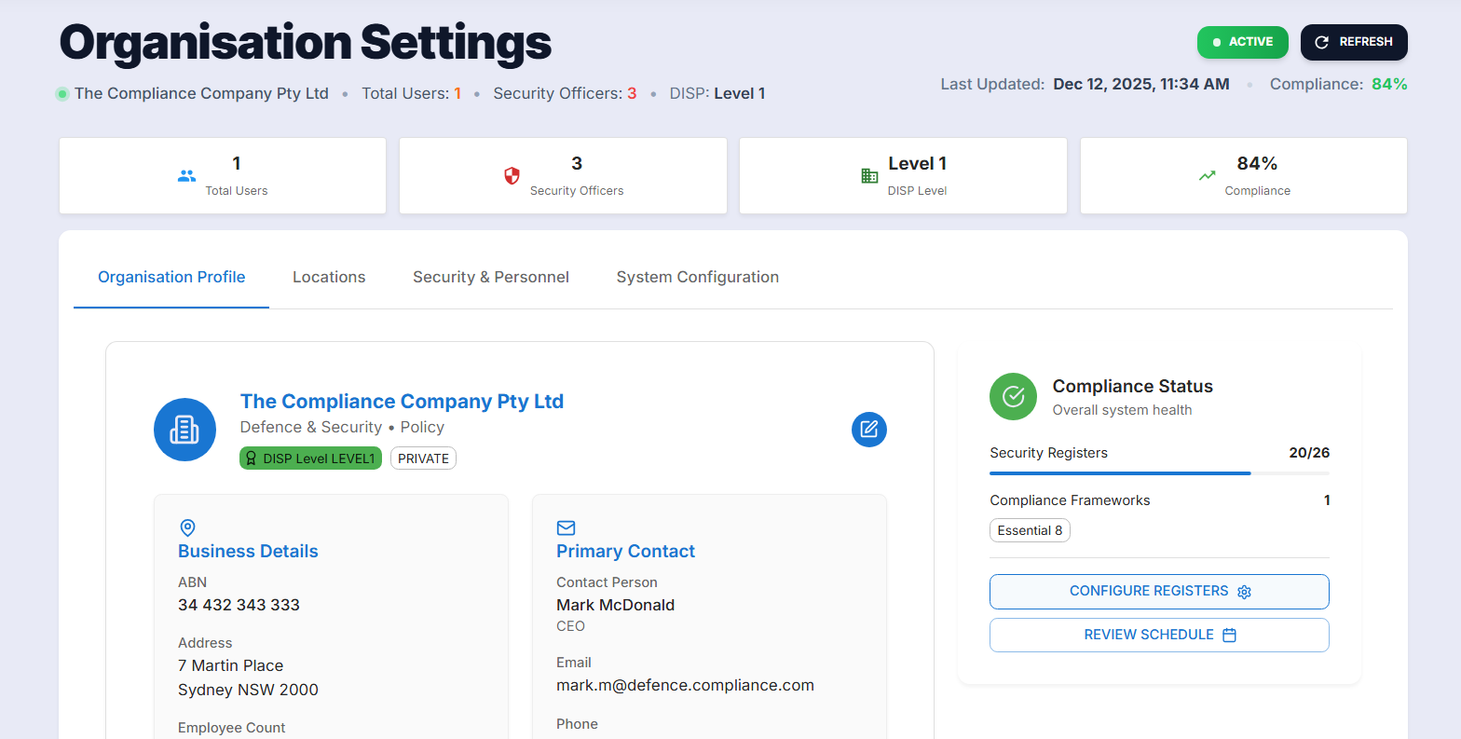This screenshot has width=1461, height=739.
Task: Open the System Configuration tab
Action: [x=697, y=277]
